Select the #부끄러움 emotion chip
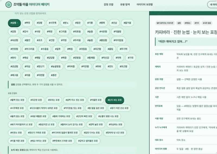Image resolution: width=217 pixels, height=154 pixels. [x=30, y=49]
